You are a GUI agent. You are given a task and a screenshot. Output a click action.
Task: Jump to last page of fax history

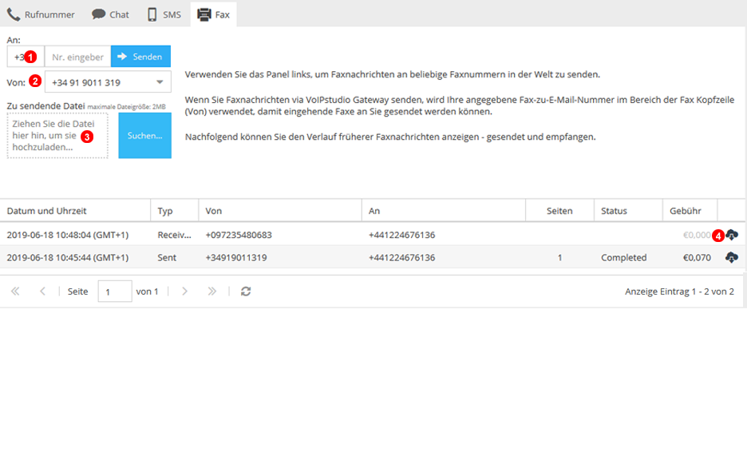click(211, 291)
